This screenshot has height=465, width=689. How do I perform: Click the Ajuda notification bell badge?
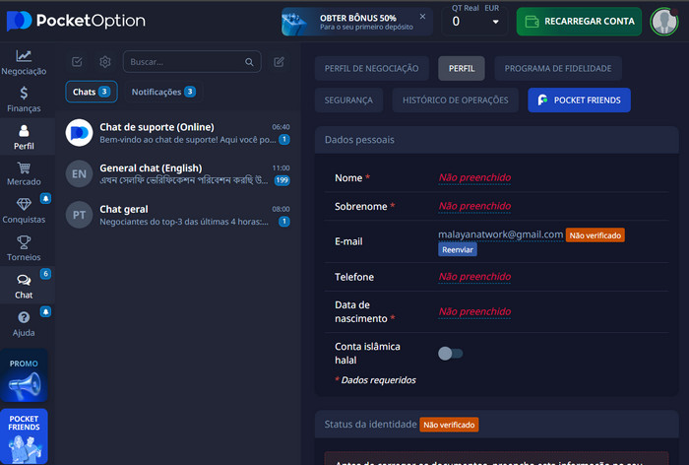(x=45, y=311)
